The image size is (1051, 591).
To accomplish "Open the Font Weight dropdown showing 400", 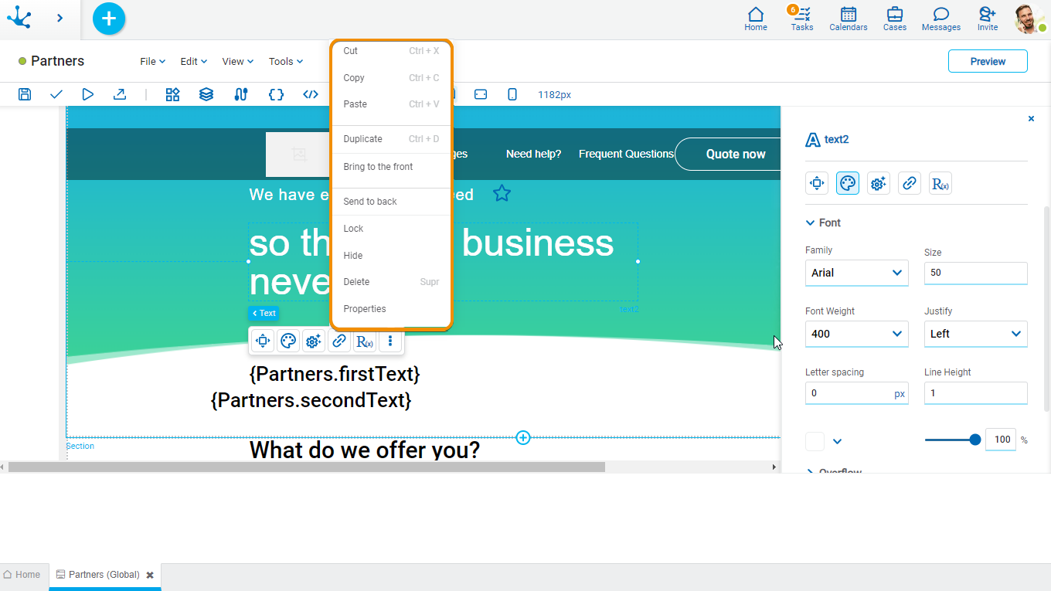I will coord(856,334).
